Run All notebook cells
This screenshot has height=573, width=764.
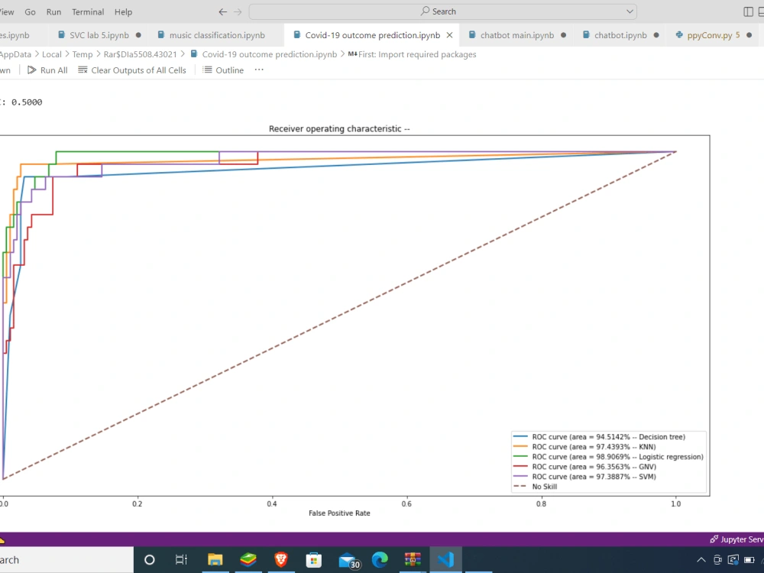47,70
